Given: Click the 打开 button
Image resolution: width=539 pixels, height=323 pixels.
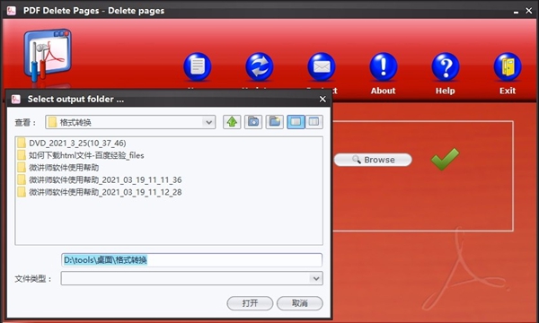Looking at the screenshot, I should [x=250, y=303].
